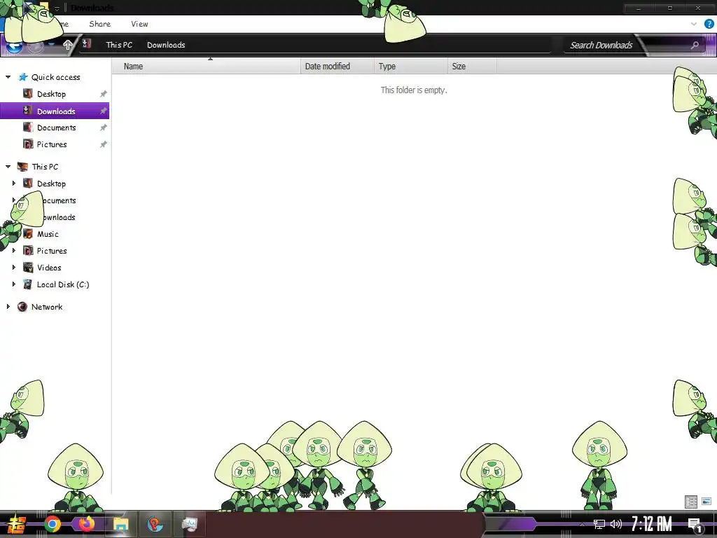Open the Videos folder label
Viewport: 717px width, 538px height.
click(49, 268)
